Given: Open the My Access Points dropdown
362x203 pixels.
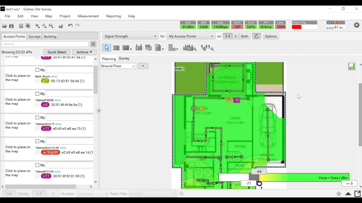Looking at the screenshot, I should (x=191, y=36).
